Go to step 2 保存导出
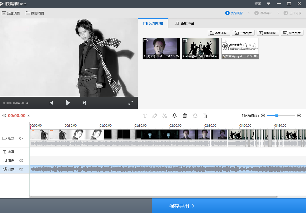The height and width of the screenshot is (213, 306). [x=263, y=13]
